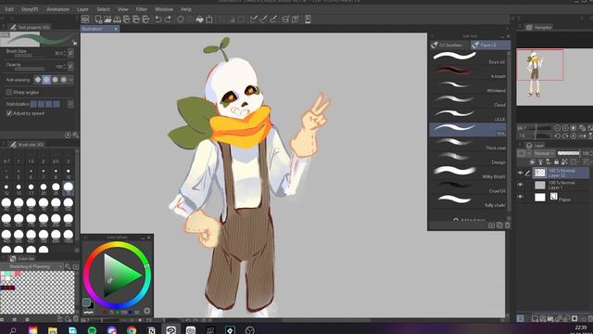Close the Illustration canvas tab
The height and width of the screenshot is (334, 593).
point(116,29)
